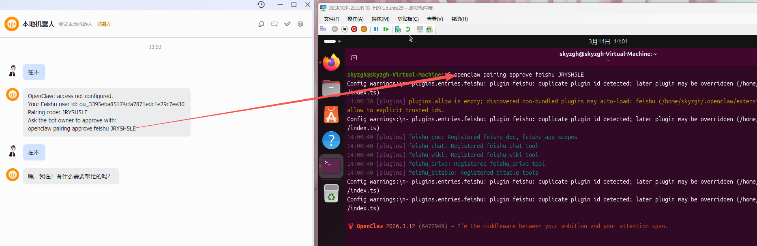This screenshot has height=246, width=757.
Task: Launch Firefox from the Ubuntu dock
Action: coord(331,62)
